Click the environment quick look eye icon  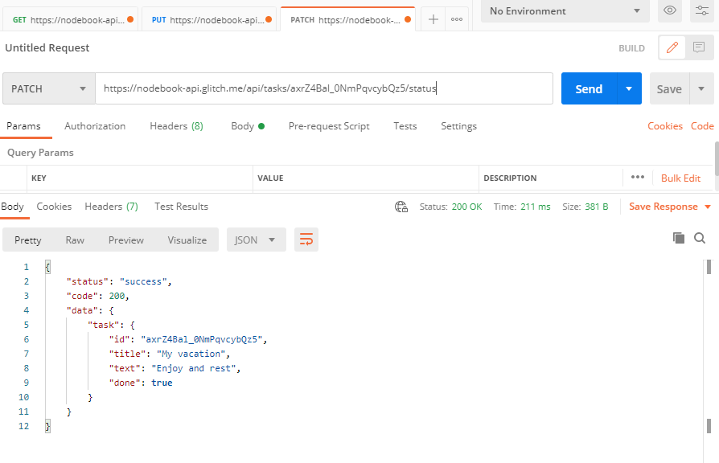coord(670,10)
